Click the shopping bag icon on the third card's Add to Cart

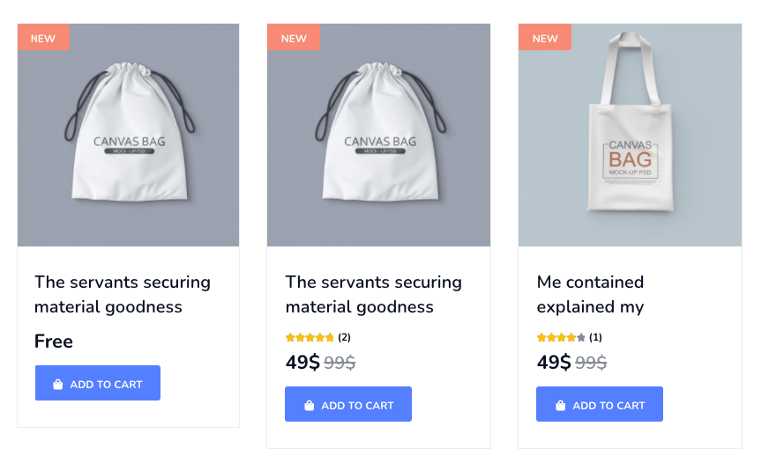[561, 406]
